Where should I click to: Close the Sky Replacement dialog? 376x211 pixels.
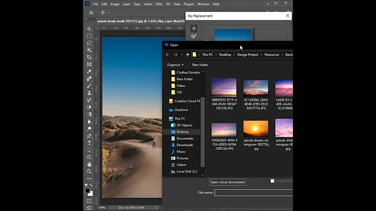[288, 16]
